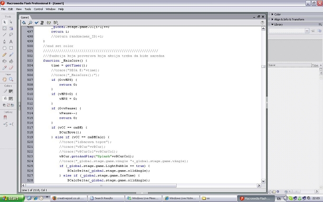Select the Zoom tool in toolbox
This screenshot has width=323, height=202.
(x=11, y=79)
